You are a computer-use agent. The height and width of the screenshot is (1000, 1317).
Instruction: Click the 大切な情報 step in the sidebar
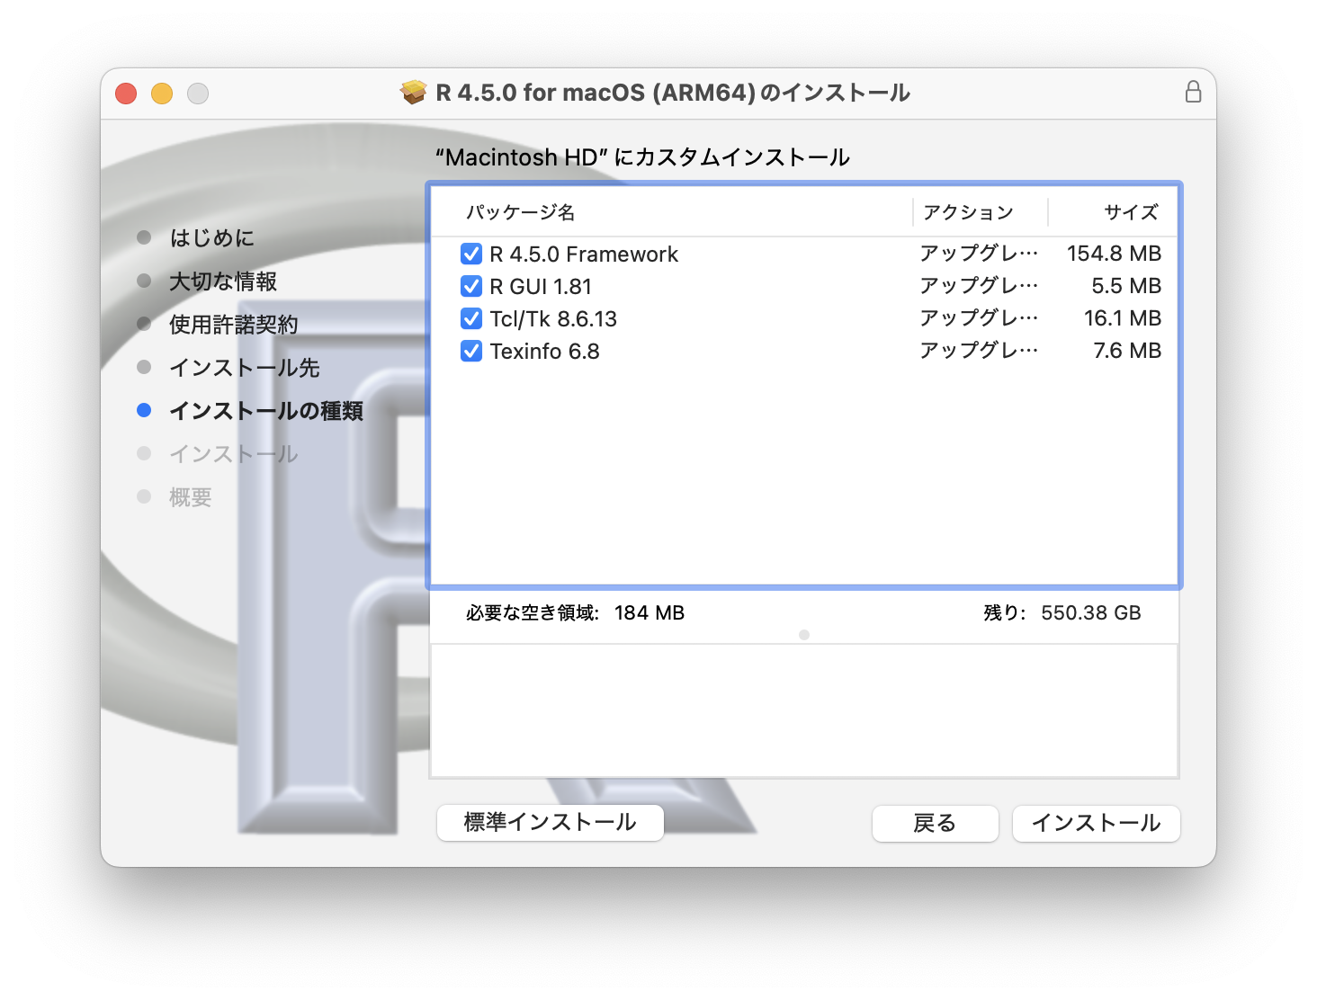click(223, 281)
